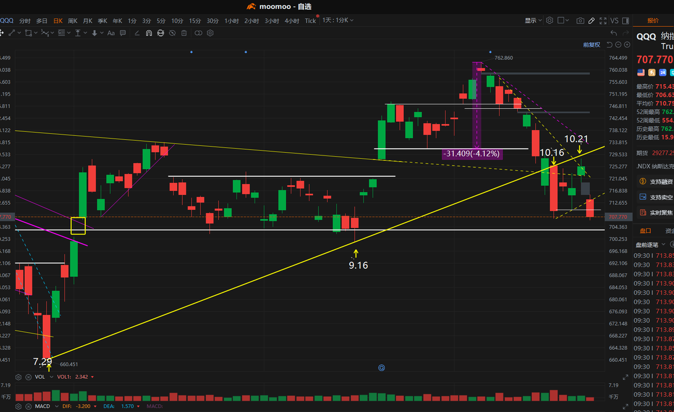Open the 显示 display dropdown
The width and height of the screenshot is (674, 412).
click(533, 20)
